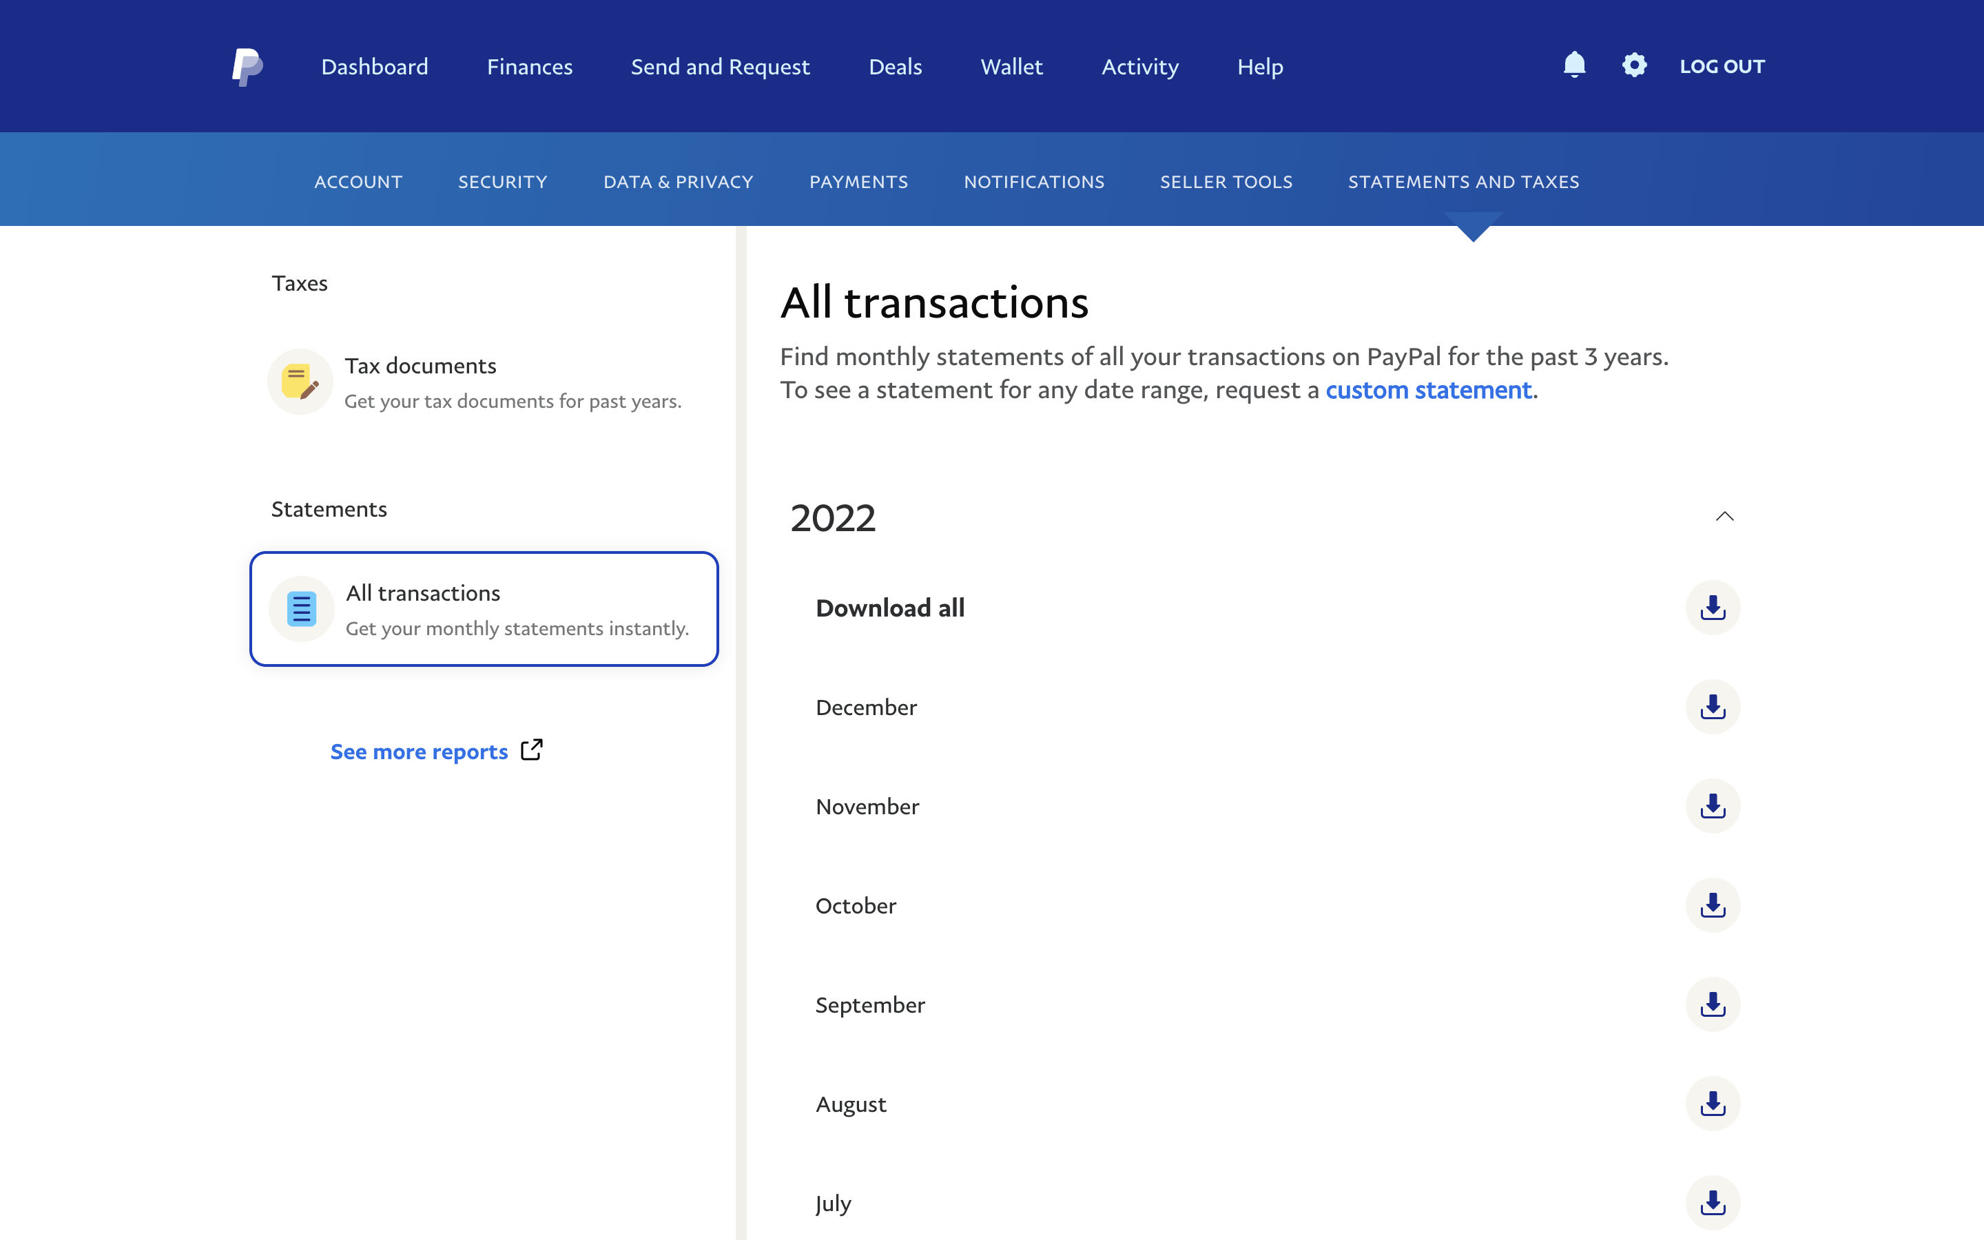Screen dimensions: 1984x1240
Task: Switch to the Account tab
Action: 358,181
